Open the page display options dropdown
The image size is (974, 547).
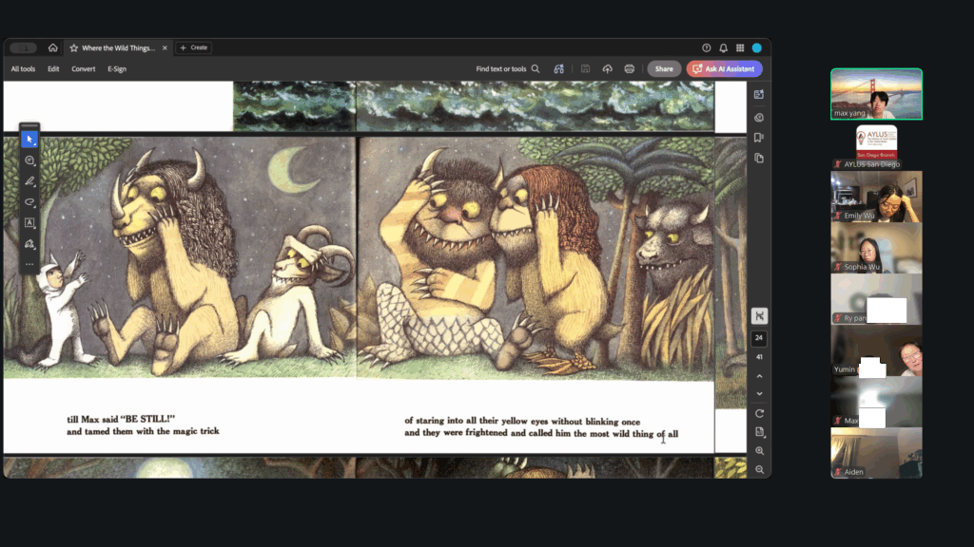[759, 432]
